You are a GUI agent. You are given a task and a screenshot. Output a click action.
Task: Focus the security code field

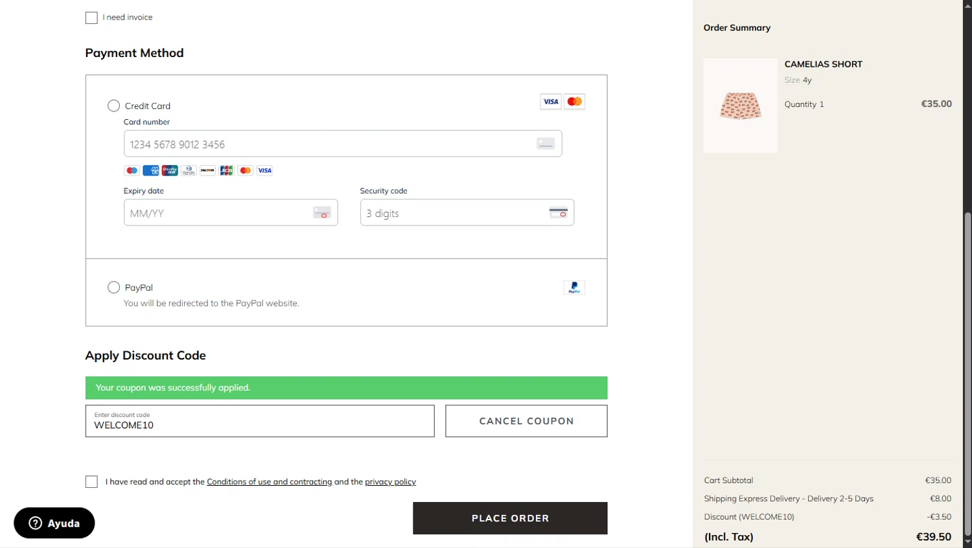467,212
